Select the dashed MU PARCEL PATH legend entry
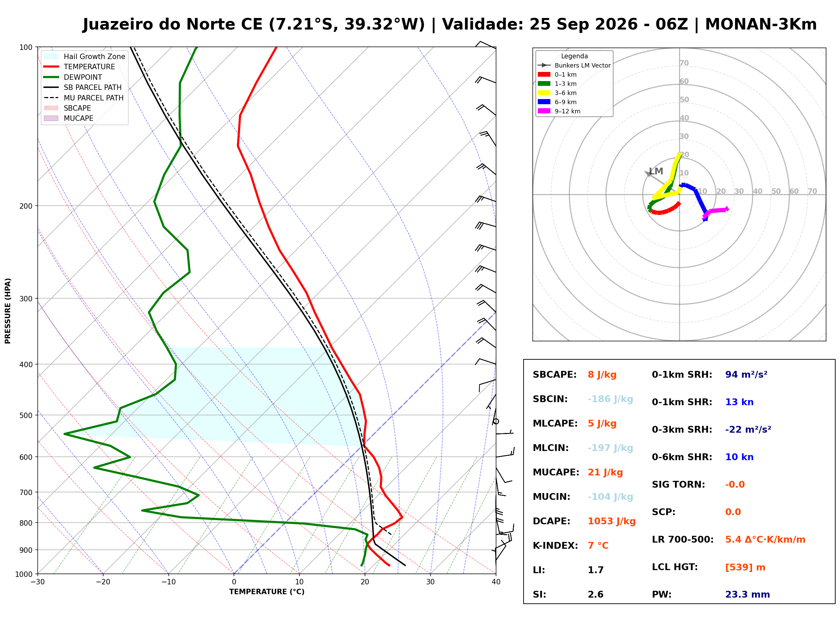This screenshot has width=840, height=621. pyautogui.click(x=84, y=98)
